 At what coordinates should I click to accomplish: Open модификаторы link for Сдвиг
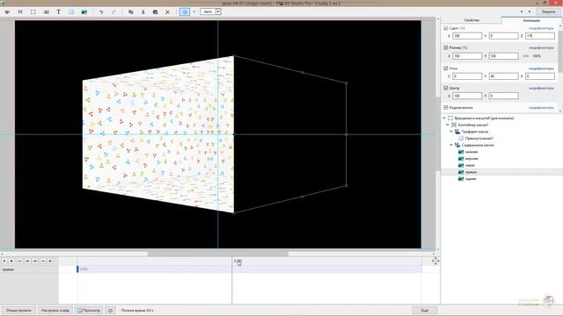541,28
